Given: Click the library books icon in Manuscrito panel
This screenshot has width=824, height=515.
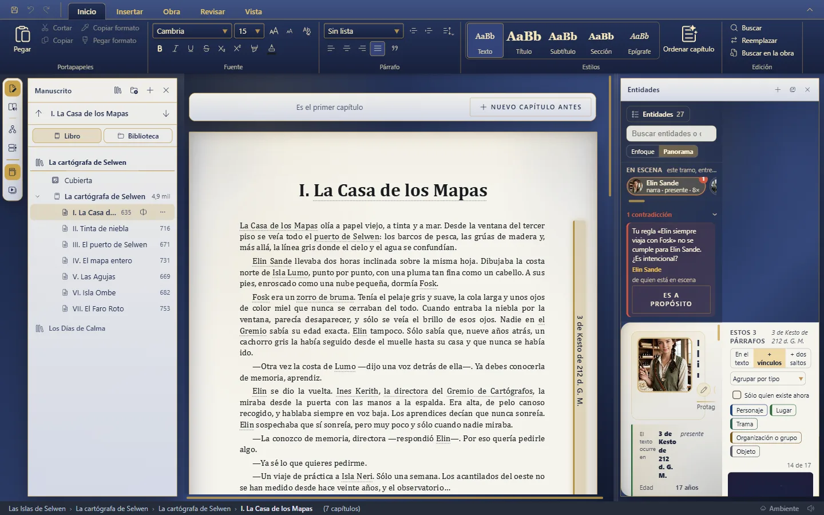Looking at the screenshot, I should [x=118, y=90].
